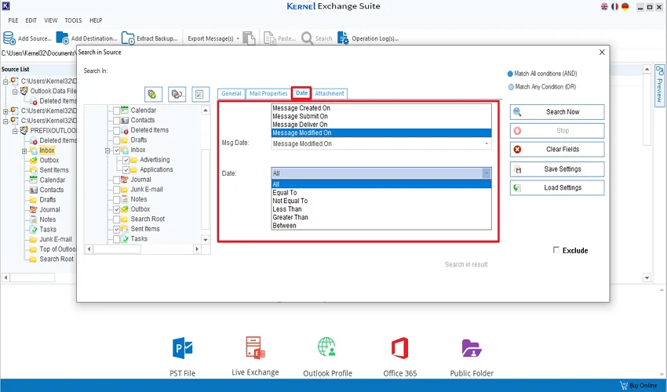Image resolution: width=667 pixels, height=392 pixels.
Task: Select the Live Exchange icon
Action: coord(255,348)
